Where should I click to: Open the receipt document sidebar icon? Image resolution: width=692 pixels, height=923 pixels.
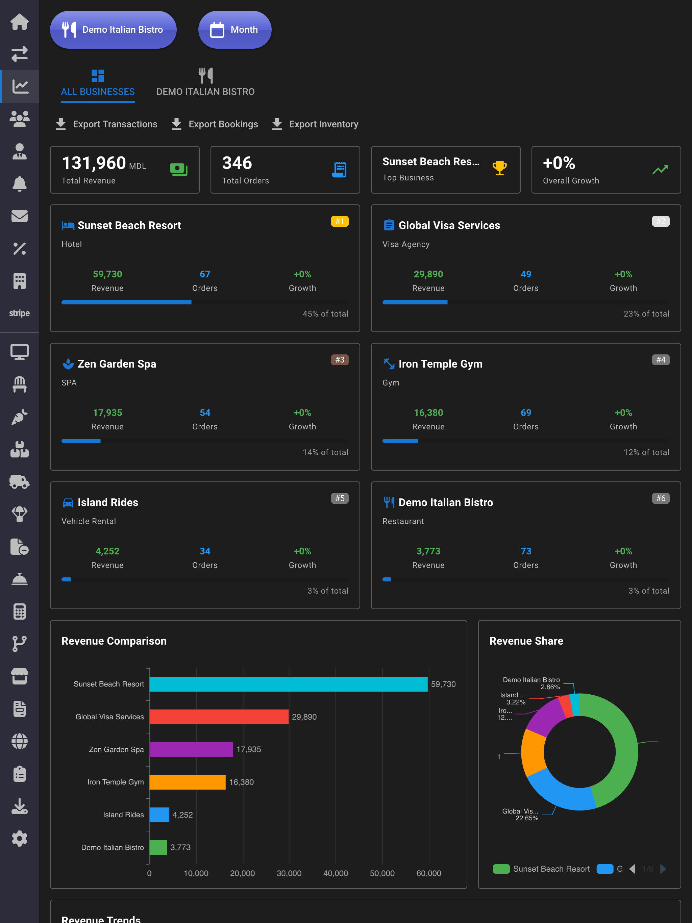pyautogui.click(x=20, y=709)
